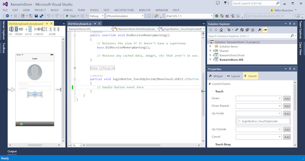Click Add button for Up Inside event

coord(287,113)
